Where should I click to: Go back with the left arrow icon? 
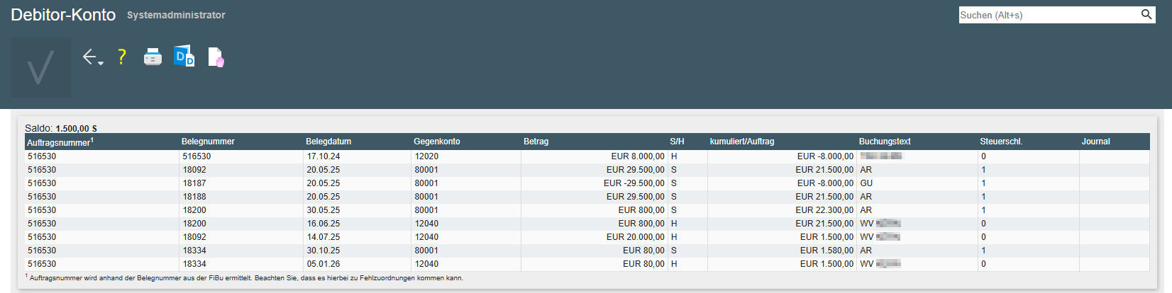pos(89,57)
